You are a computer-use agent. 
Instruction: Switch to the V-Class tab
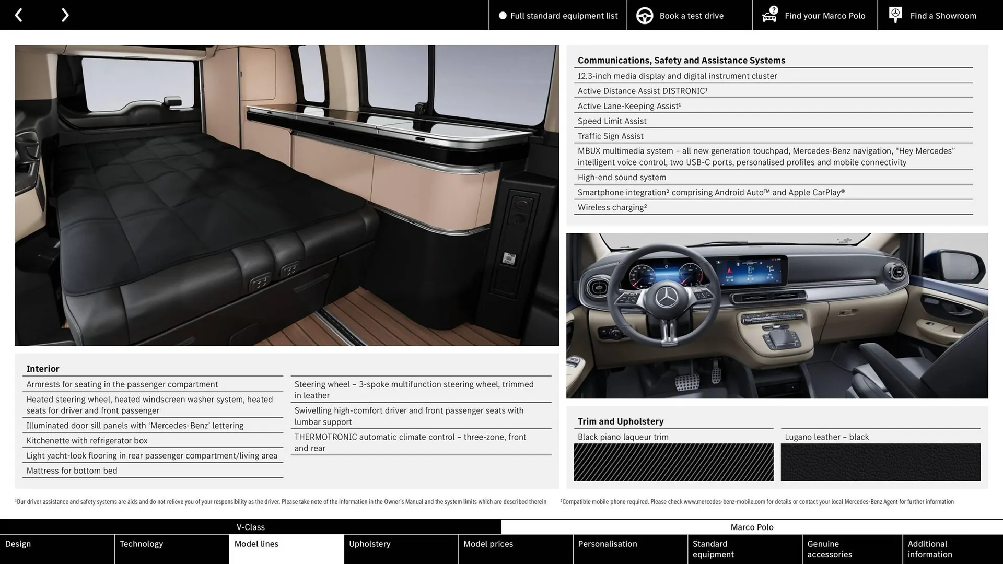coord(250,527)
